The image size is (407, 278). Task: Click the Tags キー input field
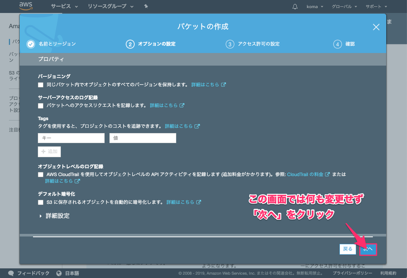pos(71,138)
